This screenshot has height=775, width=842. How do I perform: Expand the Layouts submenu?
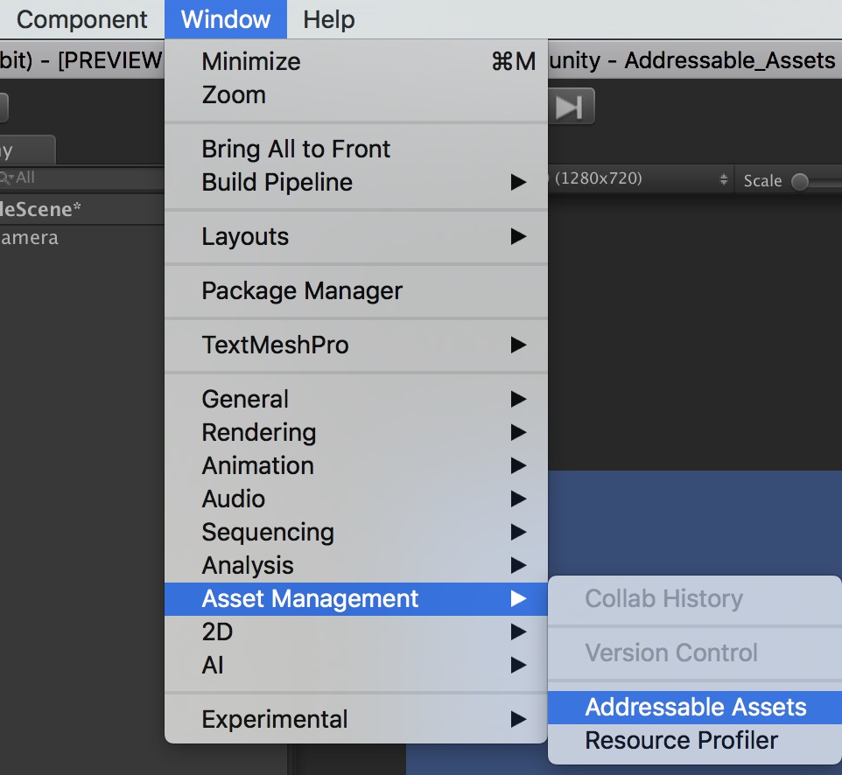pos(245,236)
